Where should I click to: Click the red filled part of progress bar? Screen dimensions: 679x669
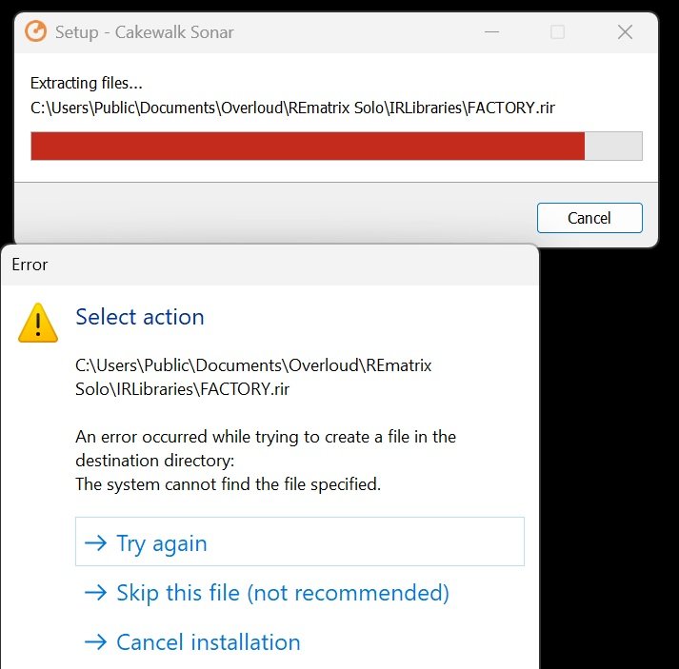coord(307,146)
